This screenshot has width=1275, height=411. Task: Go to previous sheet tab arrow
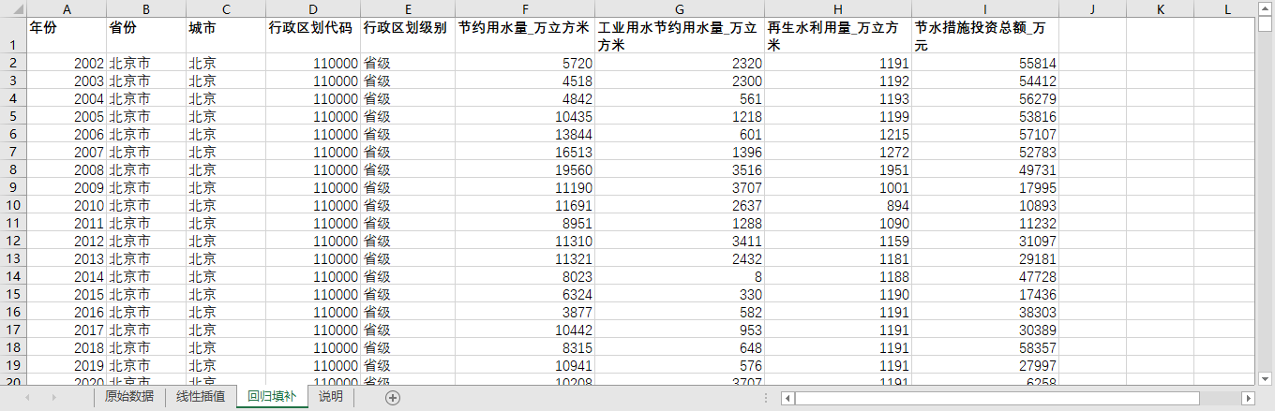(x=27, y=398)
